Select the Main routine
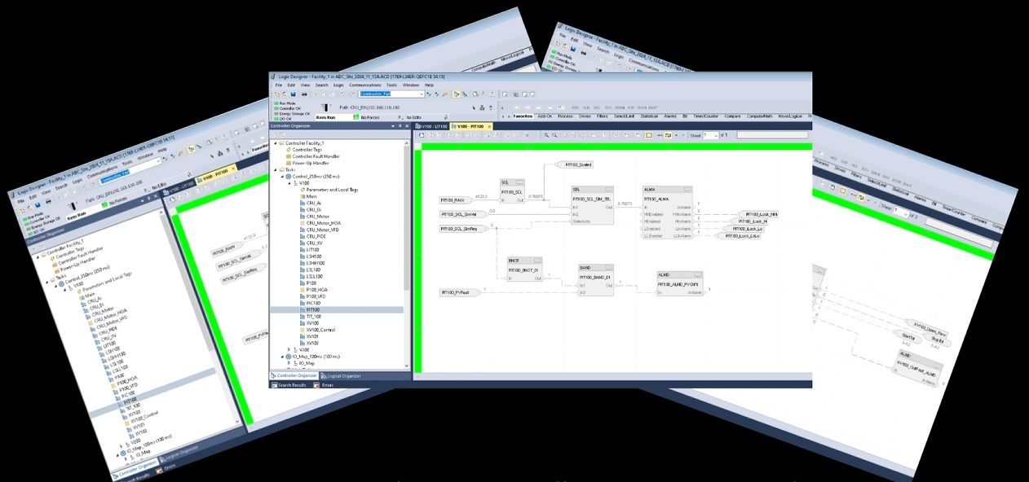Viewport: 1029px width, 482px height. (308, 196)
